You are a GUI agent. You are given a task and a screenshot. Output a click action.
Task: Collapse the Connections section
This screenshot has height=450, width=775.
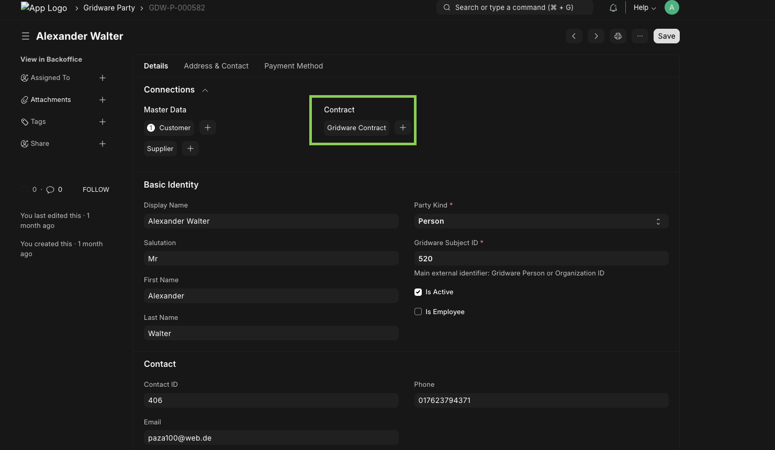205,90
